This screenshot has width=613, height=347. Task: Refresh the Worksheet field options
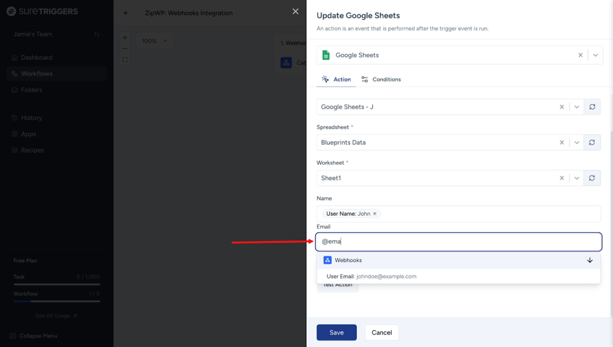[x=592, y=178]
